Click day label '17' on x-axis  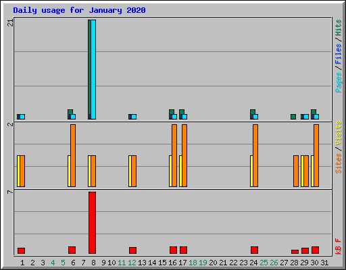(x=182, y=263)
